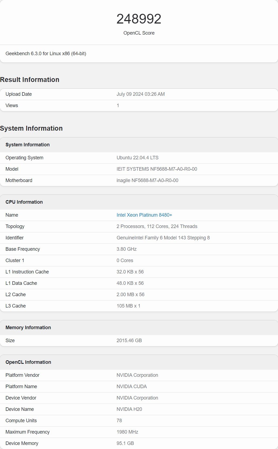Click the 2015.46 GB memory size value
Image resolution: width=278 pixels, height=449 pixels.
(x=129, y=341)
